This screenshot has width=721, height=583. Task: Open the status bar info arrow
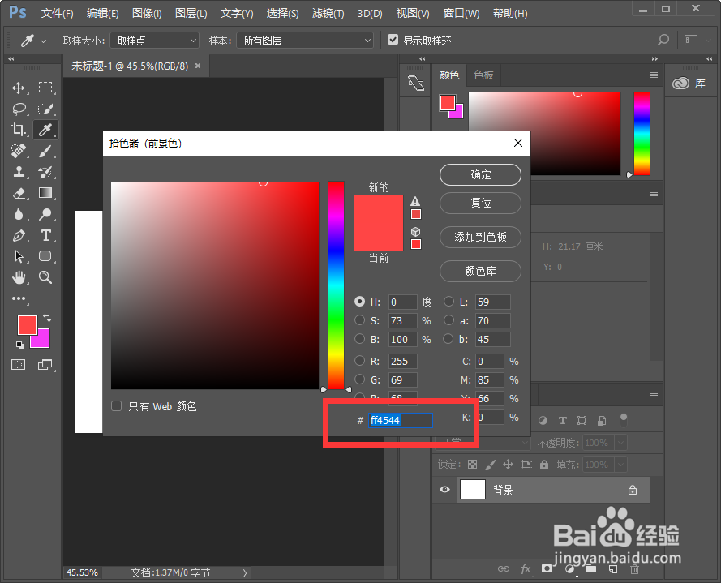coord(245,572)
